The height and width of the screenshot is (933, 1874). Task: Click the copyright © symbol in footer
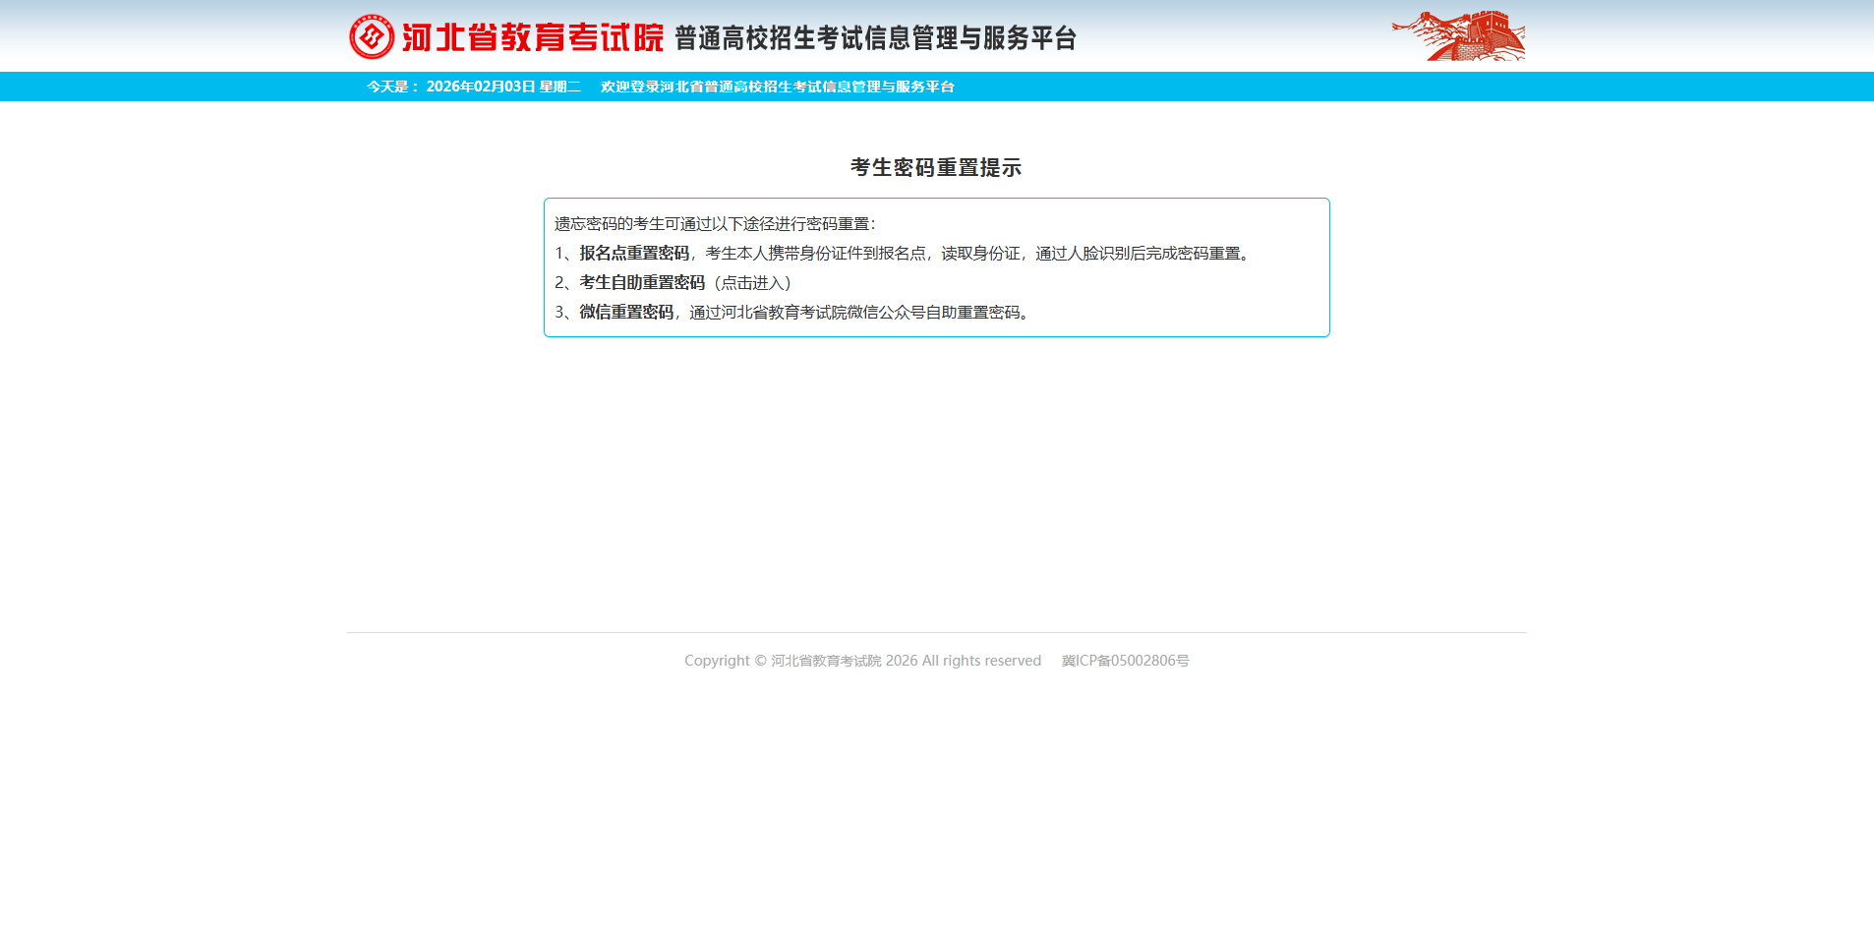pyautogui.click(x=759, y=661)
